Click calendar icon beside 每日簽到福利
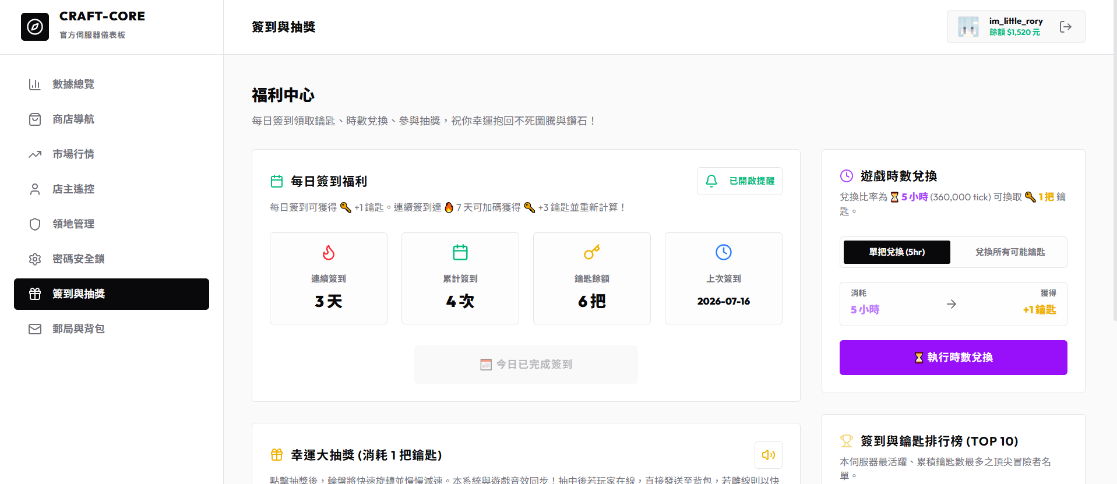Viewport: 1117px width, 484px height. pyautogui.click(x=277, y=182)
